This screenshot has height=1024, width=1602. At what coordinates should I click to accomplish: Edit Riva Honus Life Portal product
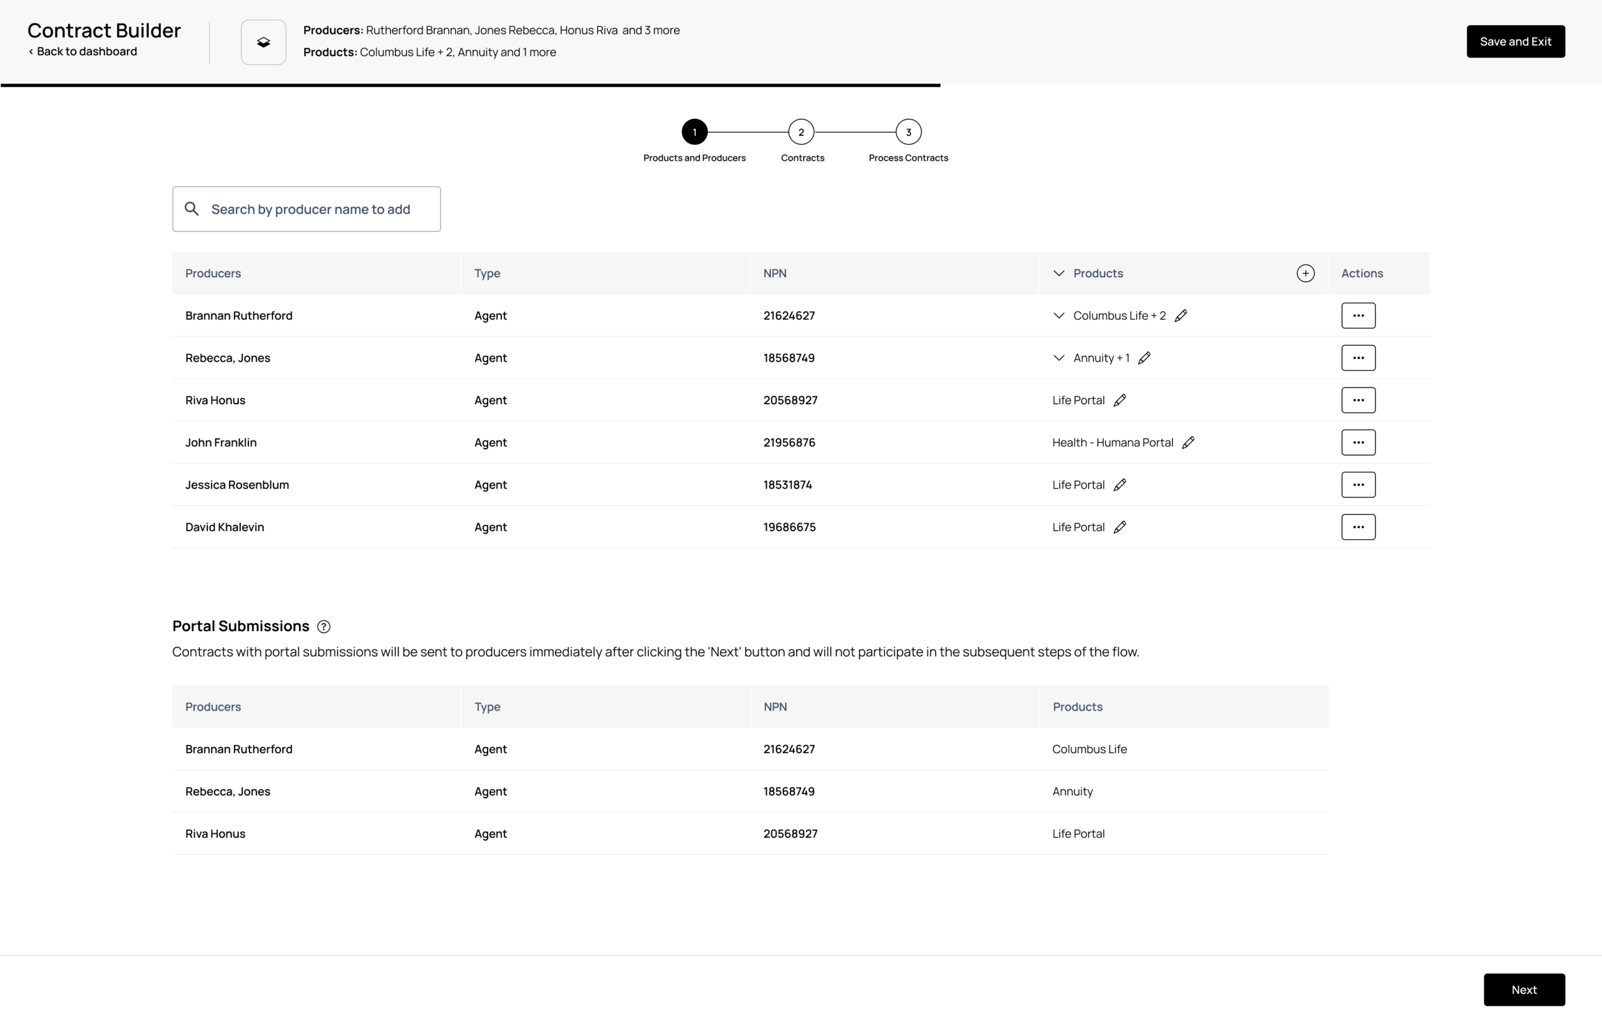click(x=1120, y=400)
